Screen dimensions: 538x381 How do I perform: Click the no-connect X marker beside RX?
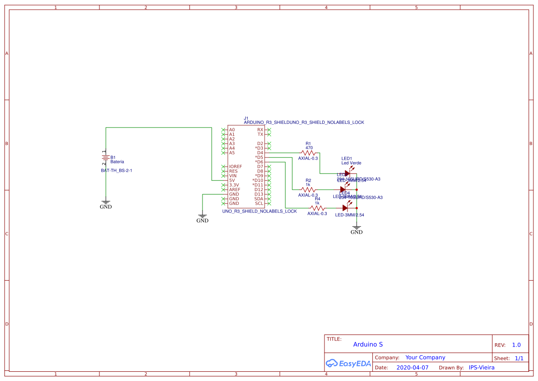[x=269, y=130]
